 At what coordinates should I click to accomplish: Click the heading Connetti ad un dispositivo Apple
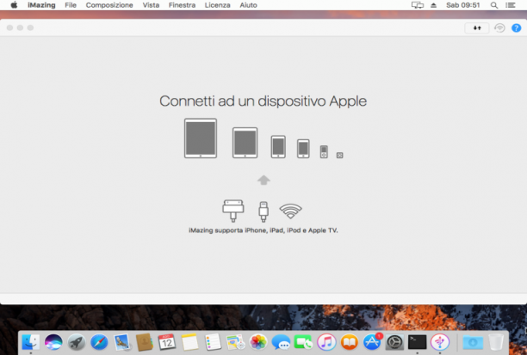point(263,101)
